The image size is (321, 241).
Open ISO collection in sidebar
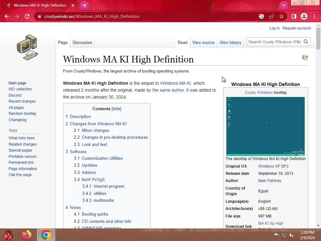[x=20, y=89]
